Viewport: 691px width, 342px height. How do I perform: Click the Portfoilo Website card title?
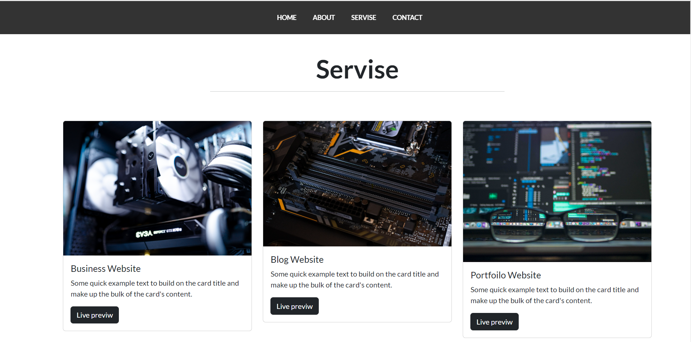[x=506, y=275]
